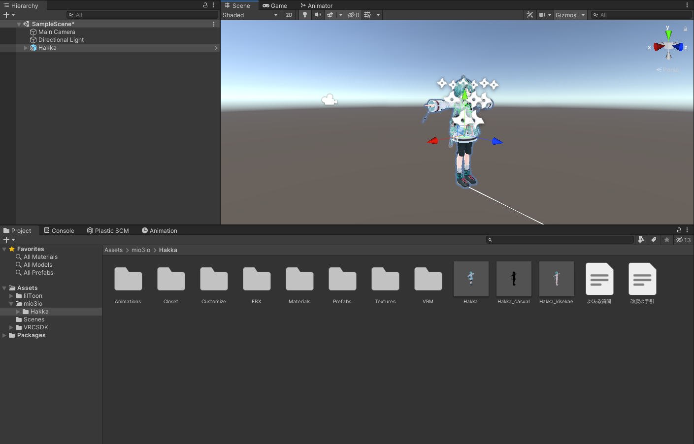Select All Materials saved search
Viewport: 694px width, 444px height.
pos(40,257)
